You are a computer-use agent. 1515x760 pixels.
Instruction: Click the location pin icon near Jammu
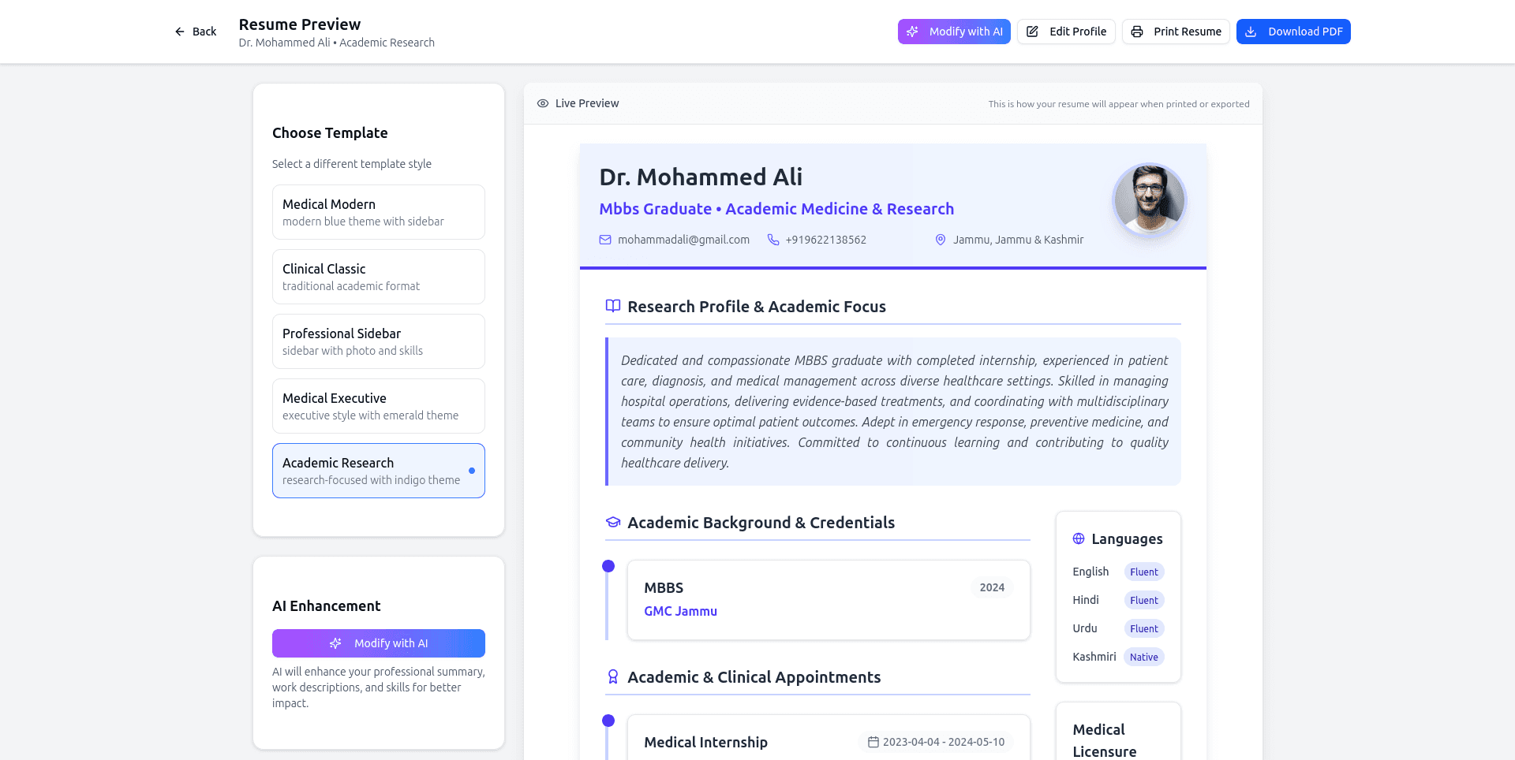click(940, 240)
